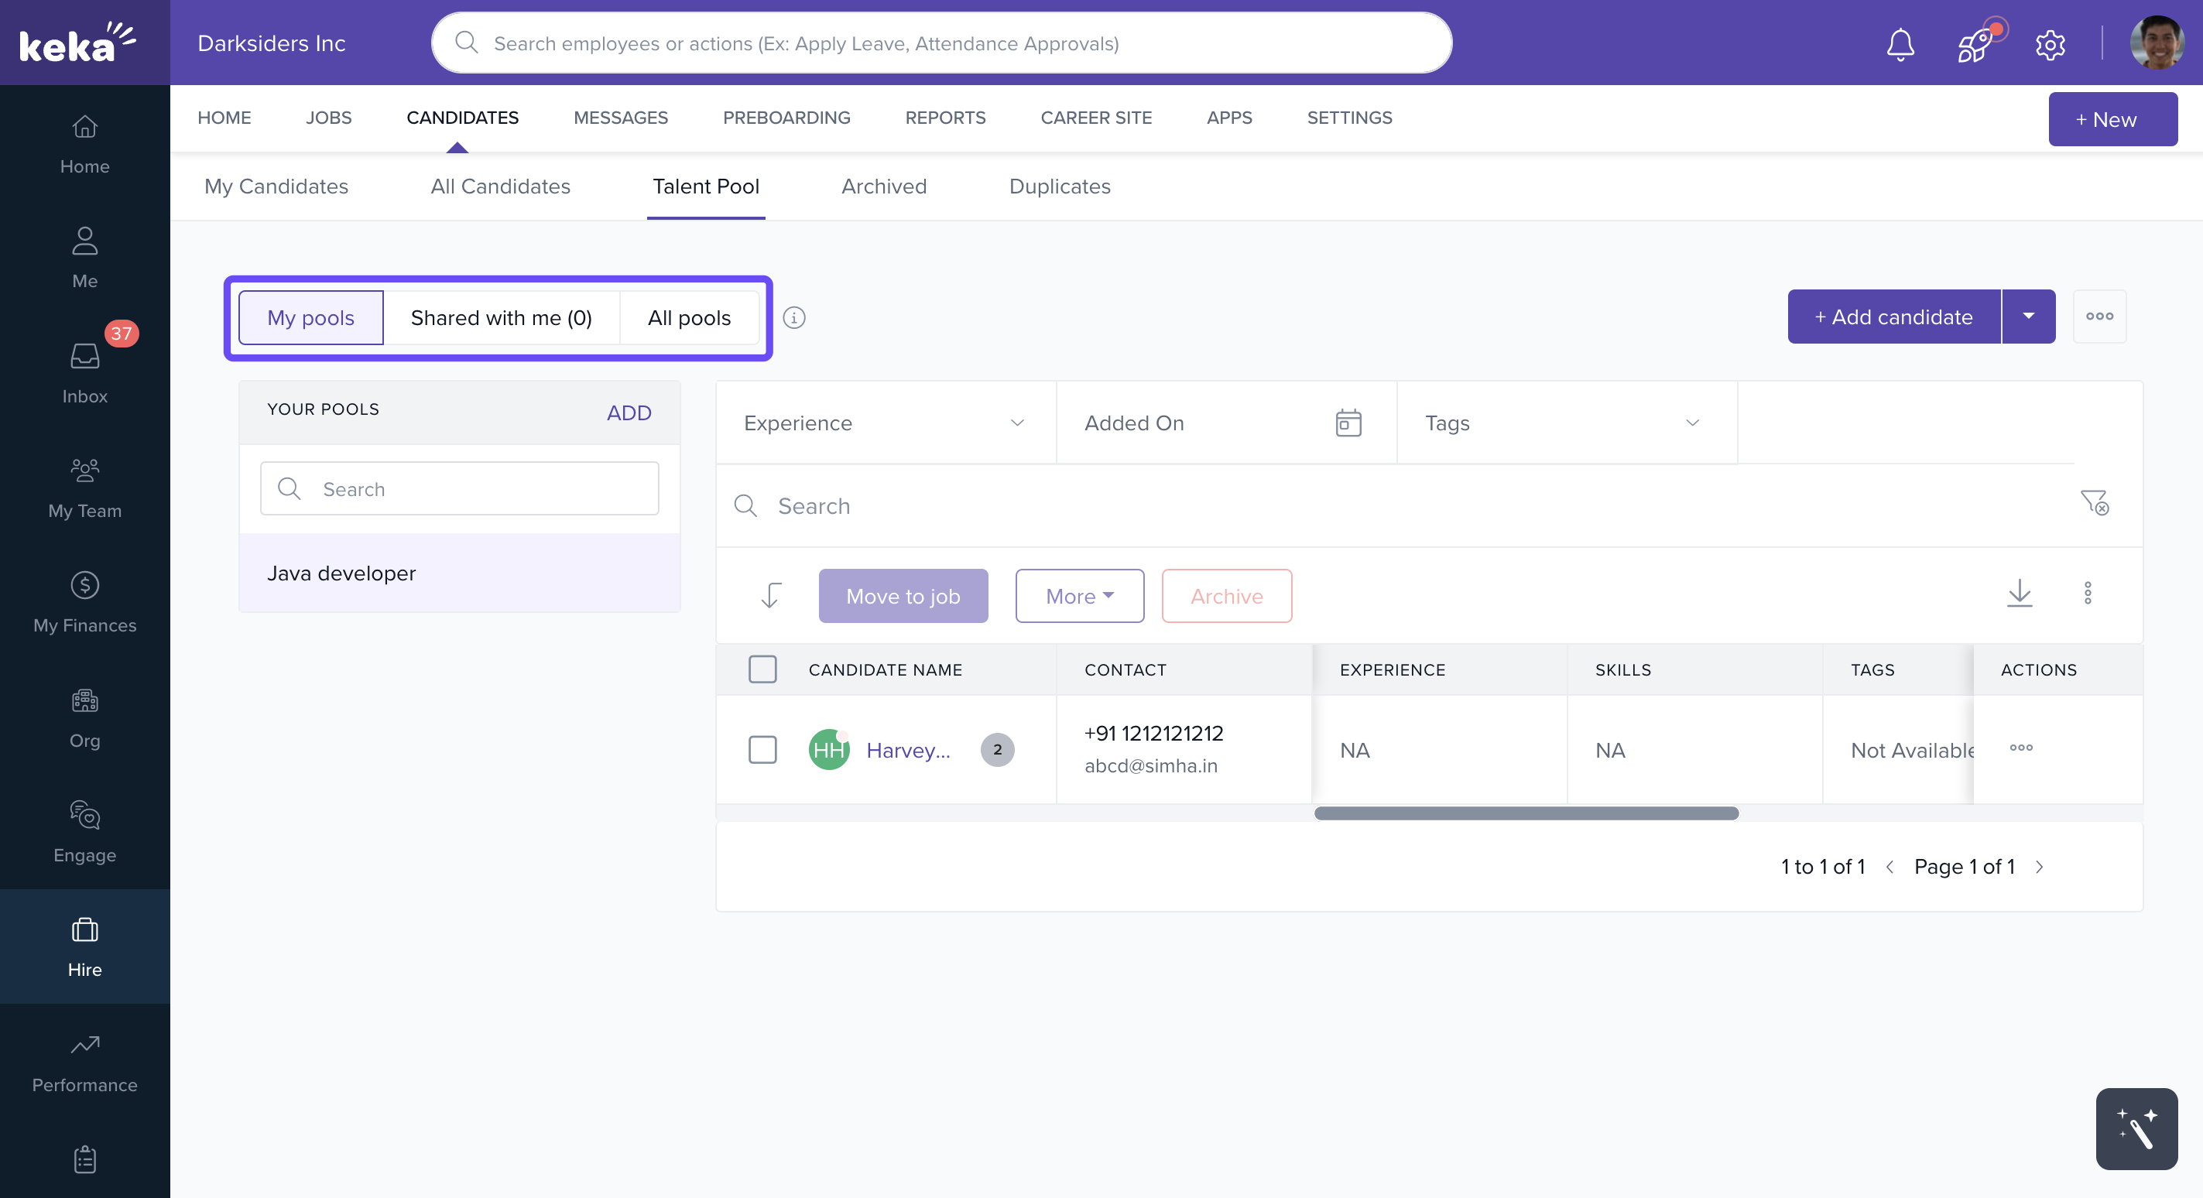Screen dimensions: 2203x1198
Task: Click the Move to job button
Action: (903, 596)
